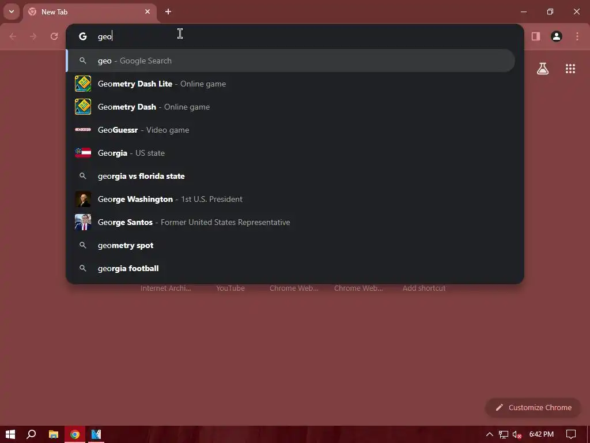The width and height of the screenshot is (590, 443).
Task: Click the network tray icon
Action: point(504,434)
